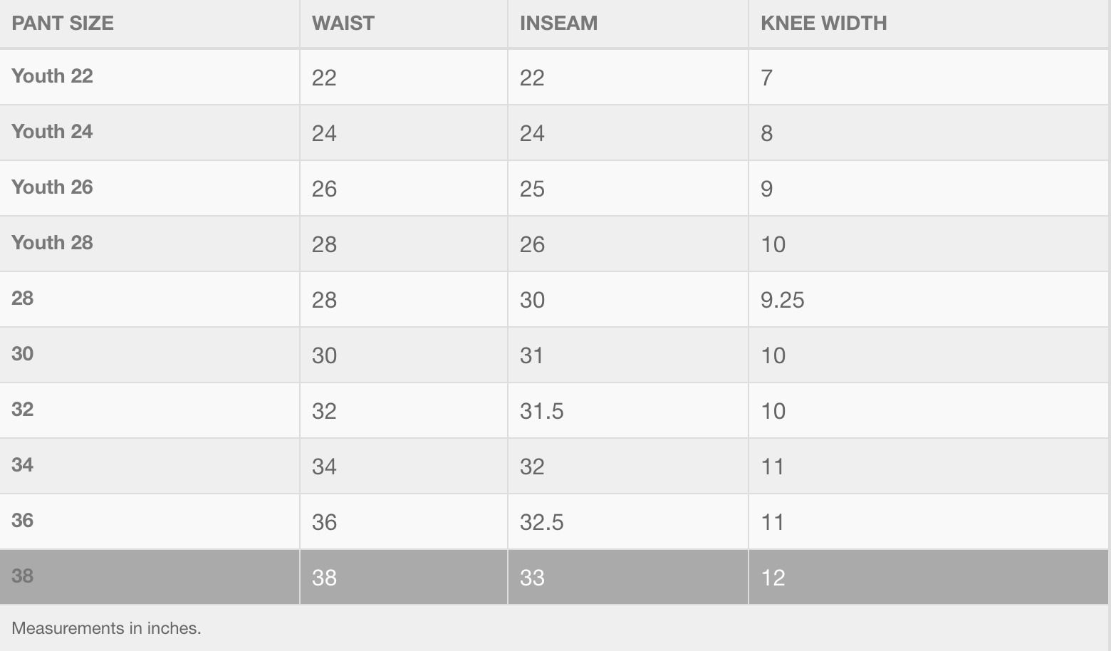Screen dimensions: 1111x651
Task: Select the Youth 28 size row label
Action: [x=53, y=243]
